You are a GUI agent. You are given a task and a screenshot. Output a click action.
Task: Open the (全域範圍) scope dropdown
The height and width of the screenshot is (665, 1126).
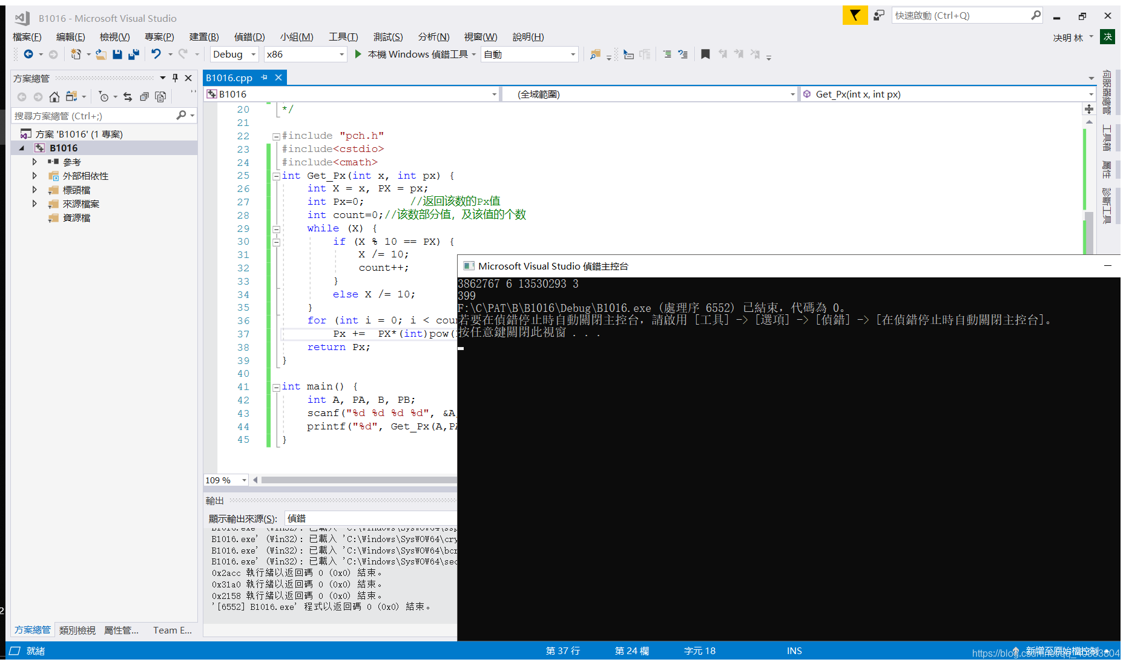650,94
